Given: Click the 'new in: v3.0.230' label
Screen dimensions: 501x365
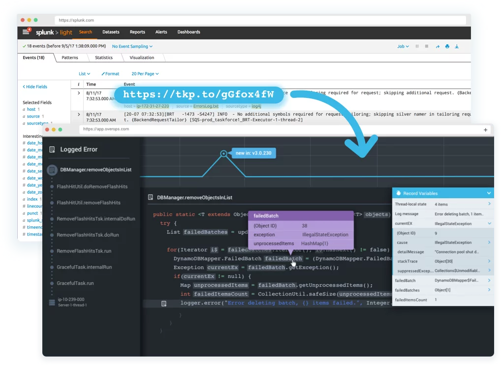Looking at the screenshot, I should pos(253,153).
